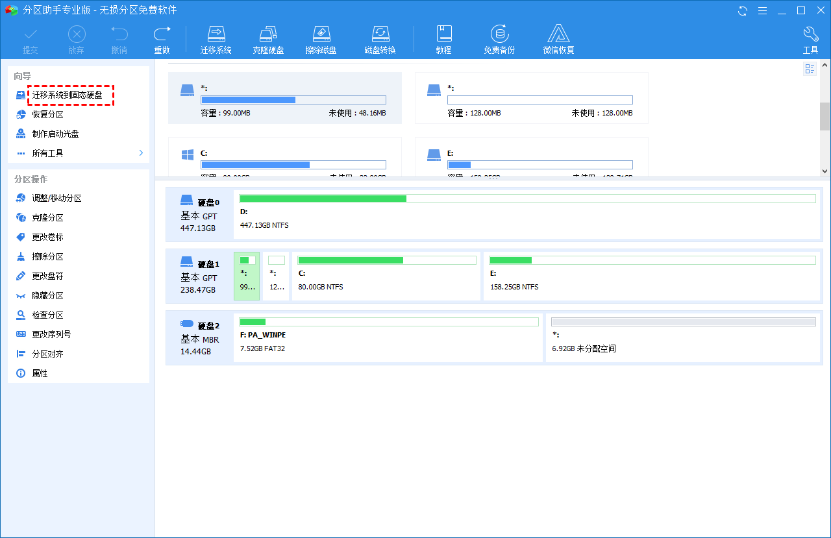Open the 迁移系统 migrate OS tool
This screenshot has height=538, width=831.
click(x=216, y=40)
